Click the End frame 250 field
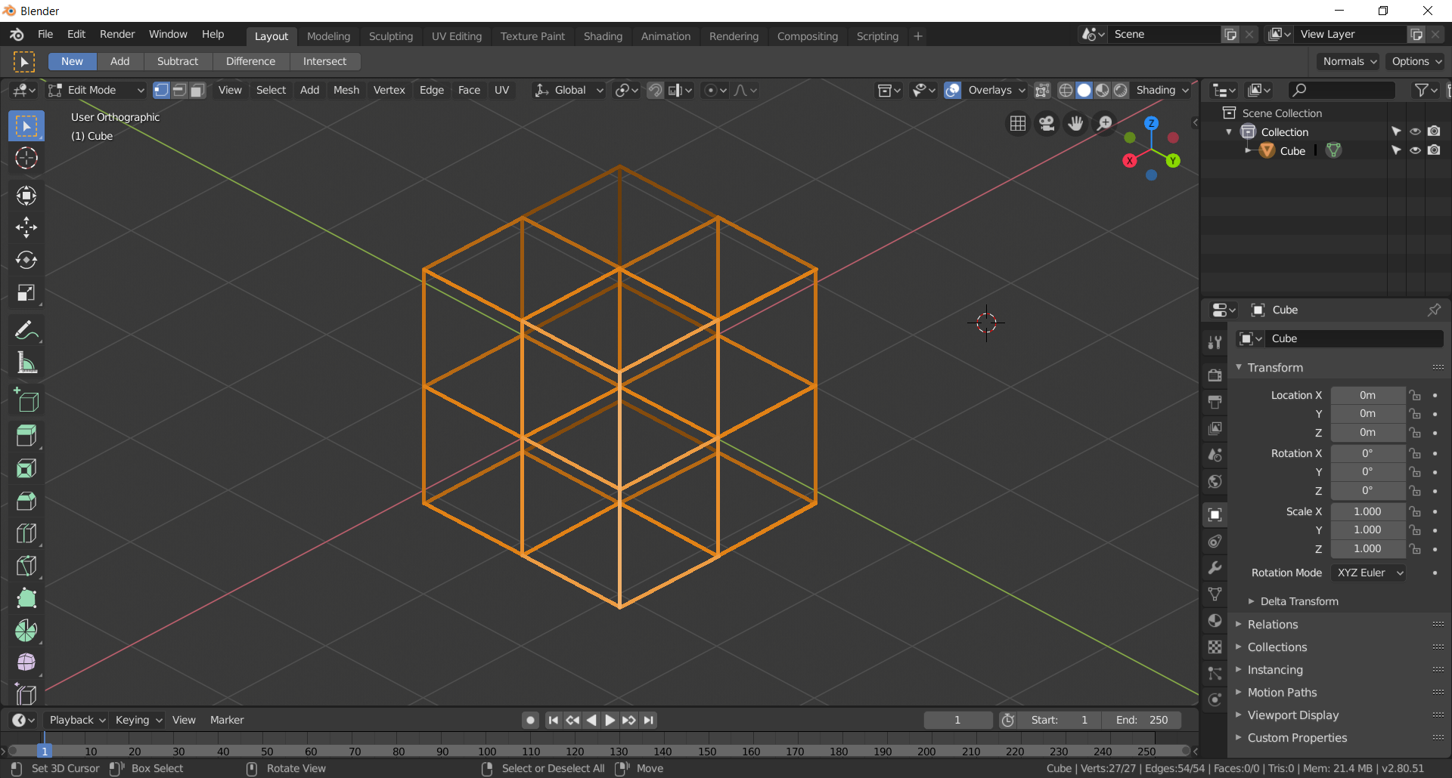This screenshot has width=1452, height=778. point(1142,720)
